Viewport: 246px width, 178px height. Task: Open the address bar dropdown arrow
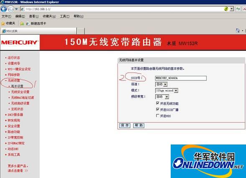point(232,9)
